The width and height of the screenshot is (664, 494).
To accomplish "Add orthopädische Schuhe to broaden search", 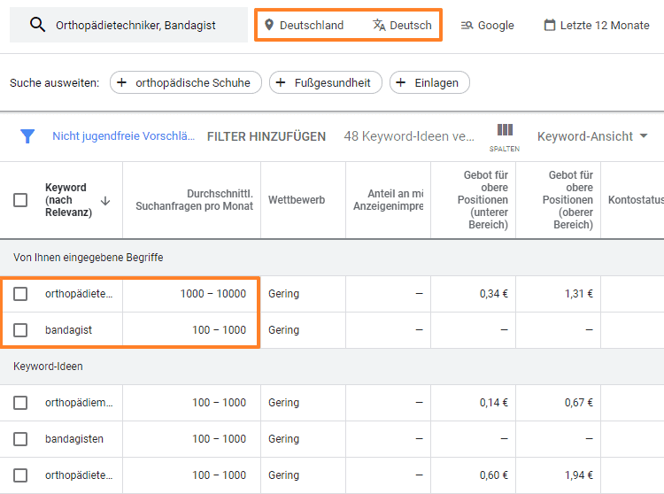I will click(x=186, y=82).
